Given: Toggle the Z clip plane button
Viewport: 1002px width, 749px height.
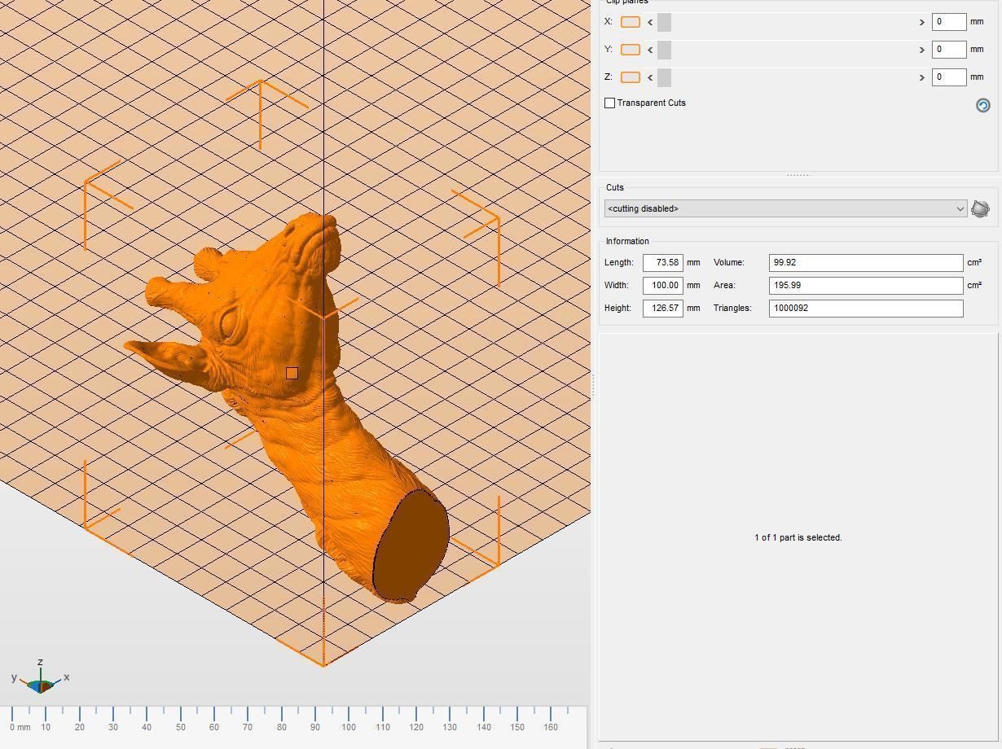Looking at the screenshot, I should click(631, 77).
